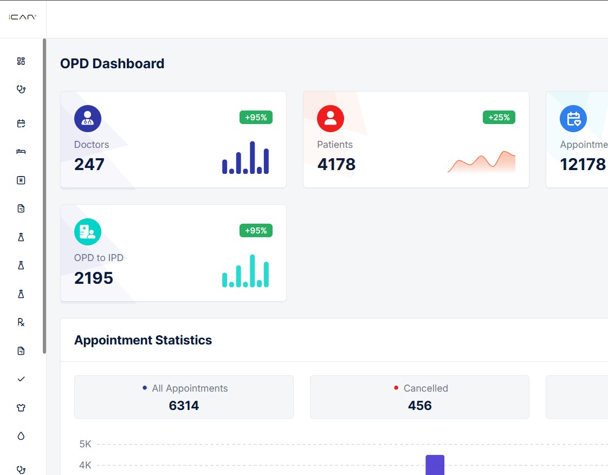The width and height of the screenshot is (608, 475).
Task: Click the iCAN logo at the top left
Action: (23, 17)
